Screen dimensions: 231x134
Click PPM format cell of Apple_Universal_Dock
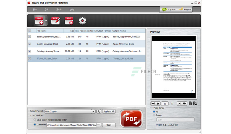click(103, 44)
